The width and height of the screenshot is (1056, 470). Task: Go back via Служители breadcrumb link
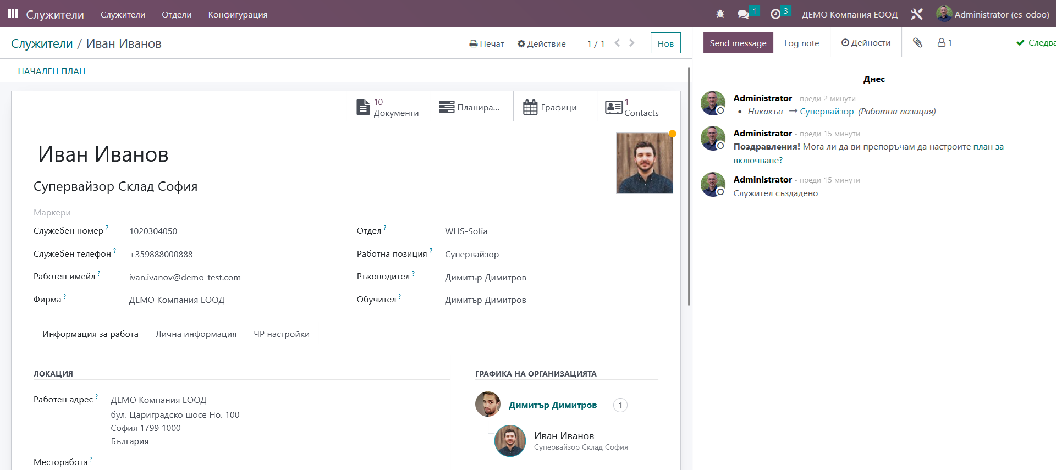tap(42, 43)
